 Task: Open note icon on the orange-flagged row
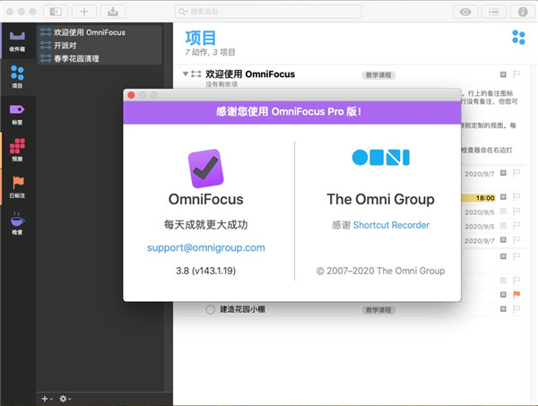pyautogui.click(x=503, y=295)
